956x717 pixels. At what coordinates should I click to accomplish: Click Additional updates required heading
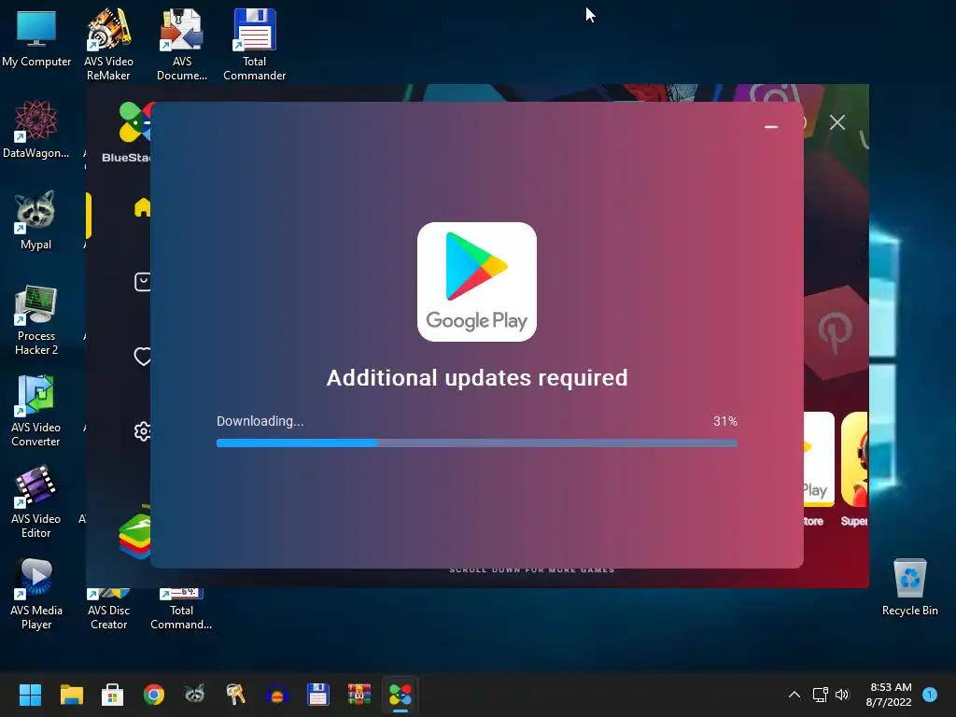coord(477,378)
